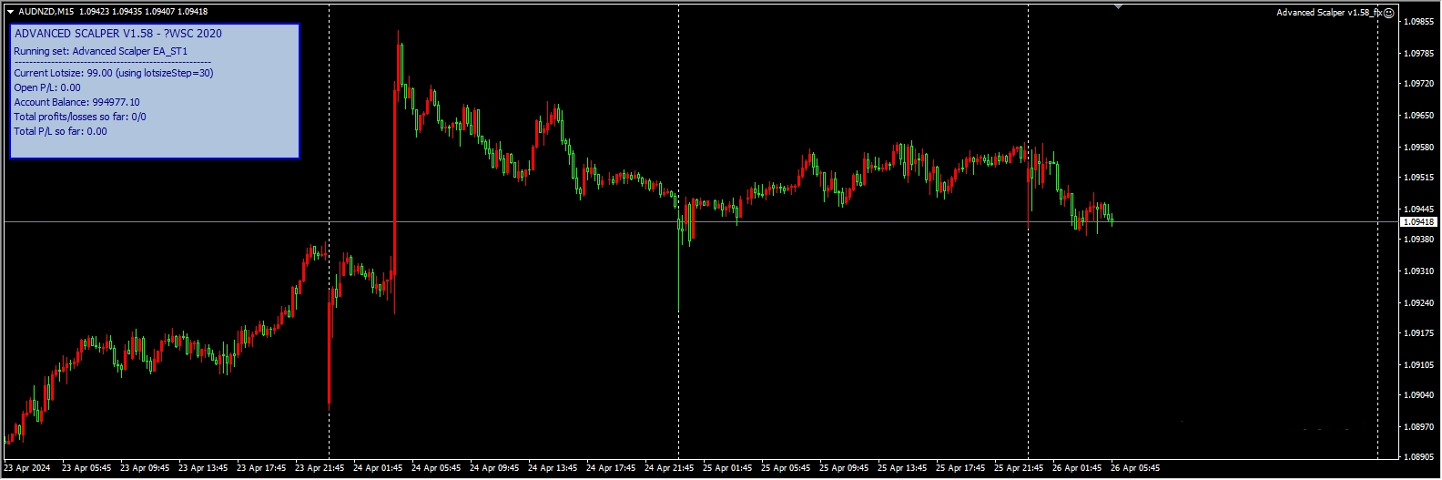1442x480 pixels.
Task: Click the 26 Apr 05:45 time label
Action: pos(1134,468)
